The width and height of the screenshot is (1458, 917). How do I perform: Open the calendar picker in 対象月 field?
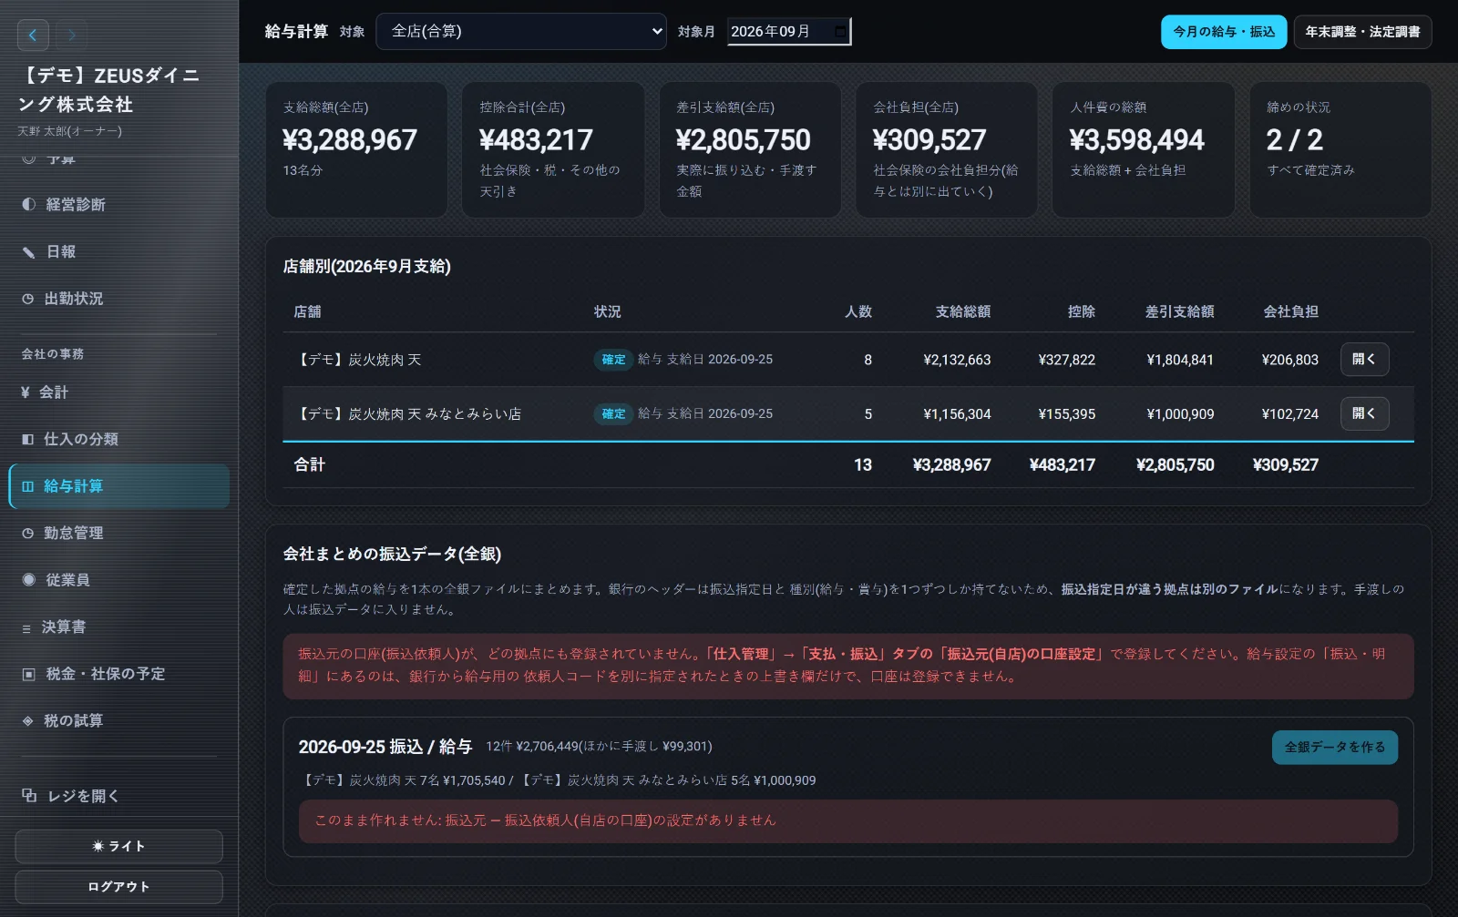point(840,32)
